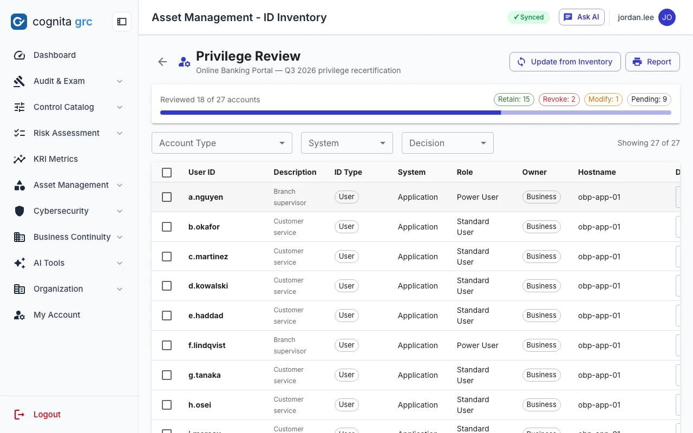Click the Organization icon in sidebar
This screenshot has width=693, height=433.
(x=19, y=289)
